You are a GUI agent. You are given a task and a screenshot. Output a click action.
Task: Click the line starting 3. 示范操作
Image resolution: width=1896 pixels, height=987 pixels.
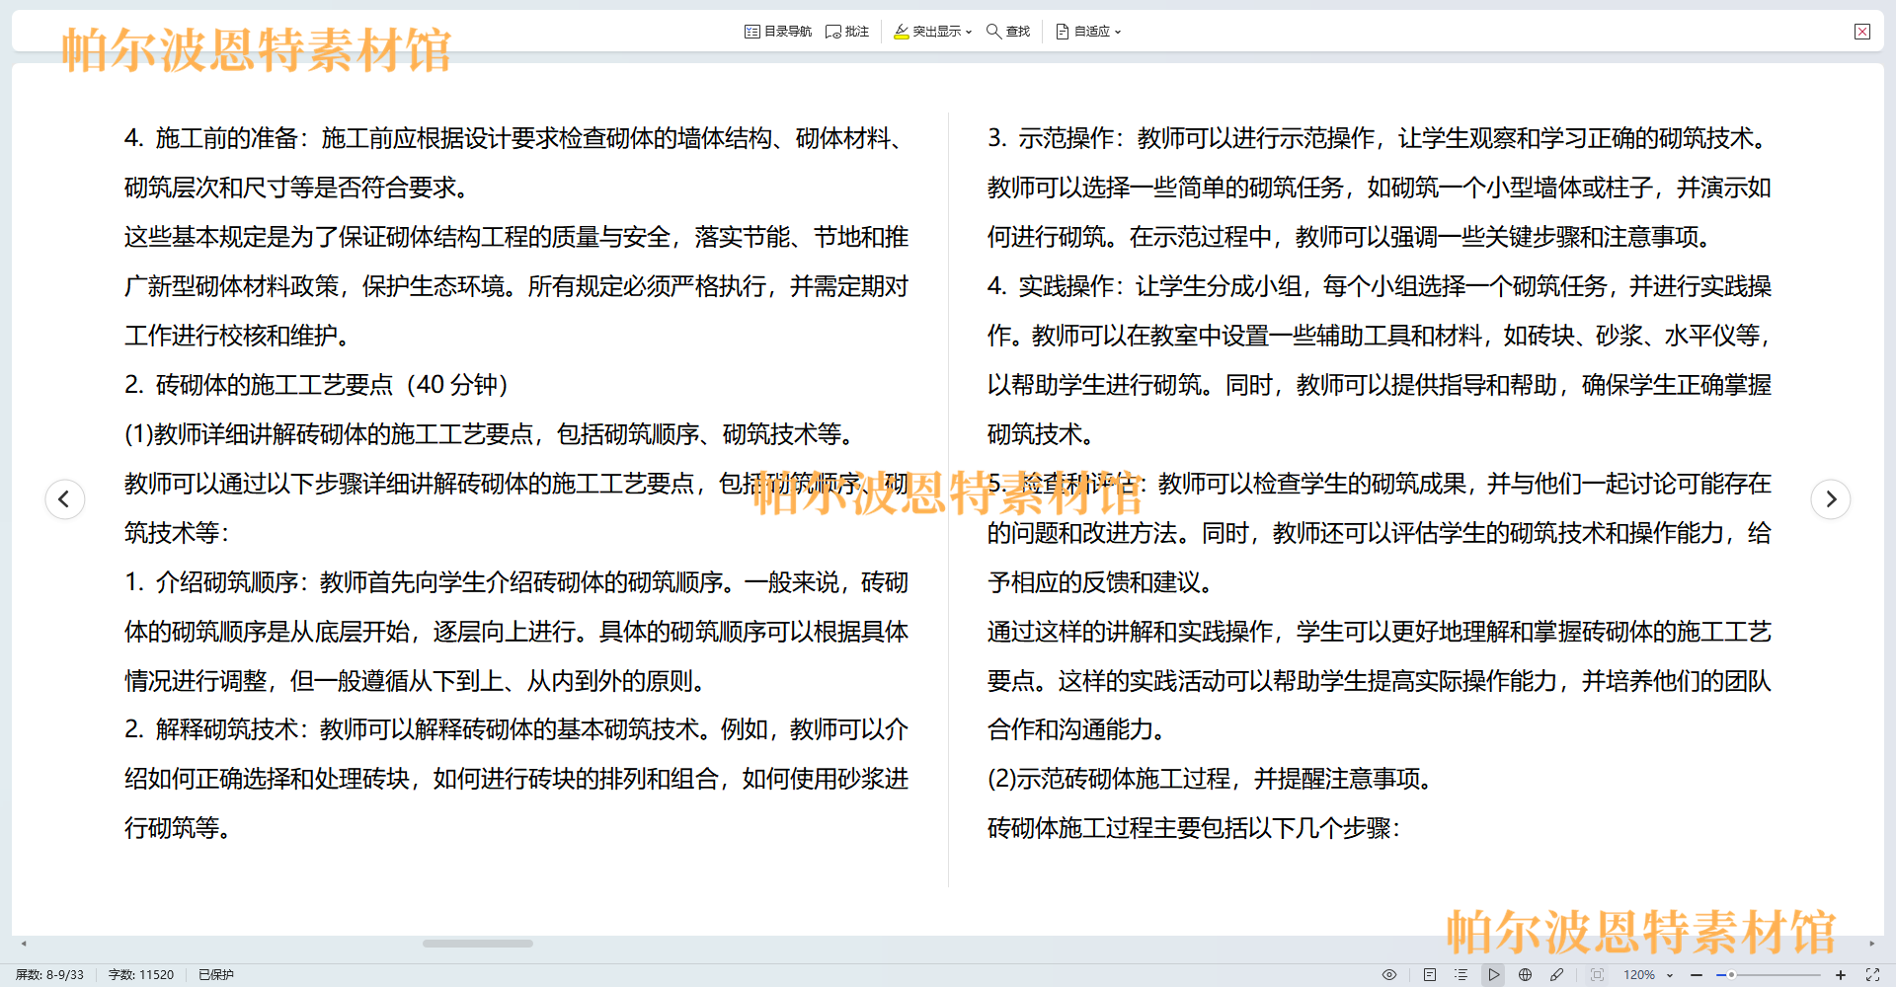pyautogui.click(x=1380, y=138)
